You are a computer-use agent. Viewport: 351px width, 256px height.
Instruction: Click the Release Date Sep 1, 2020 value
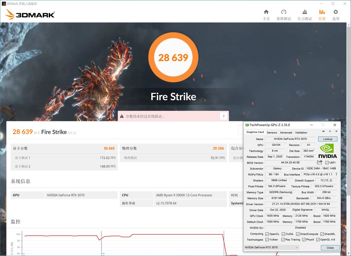tap(275, 157)
